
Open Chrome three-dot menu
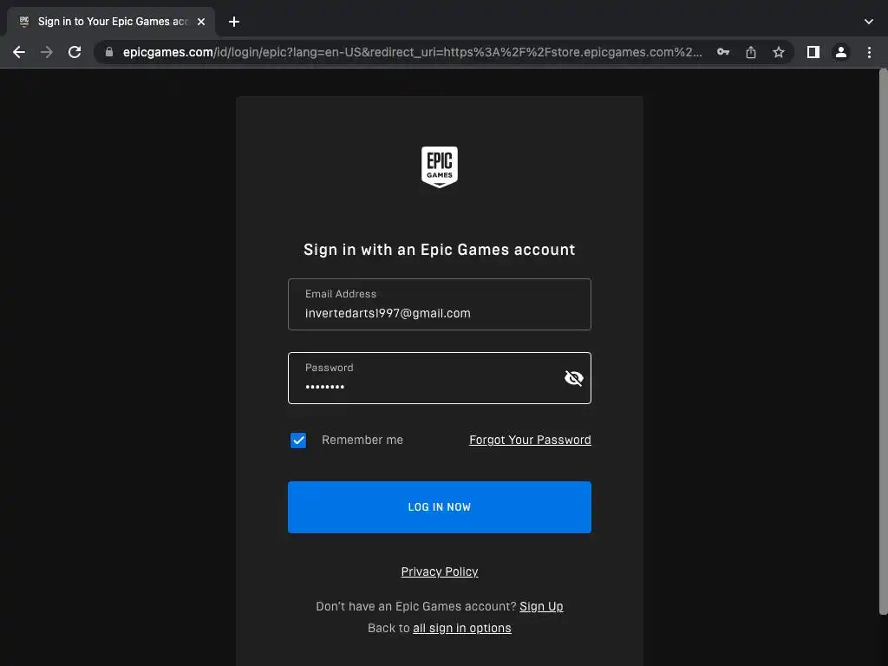coord(869,52)
